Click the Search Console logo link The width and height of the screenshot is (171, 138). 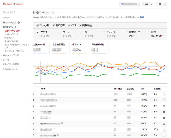[x=13, y=4]
